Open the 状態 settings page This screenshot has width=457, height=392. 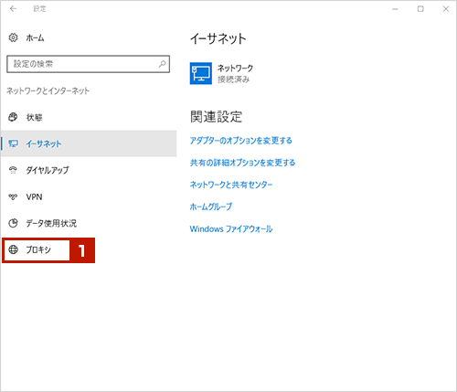[34, 117]
